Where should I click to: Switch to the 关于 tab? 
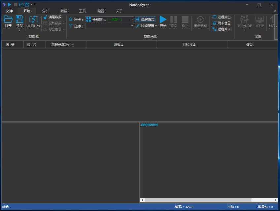pos(119,11)
